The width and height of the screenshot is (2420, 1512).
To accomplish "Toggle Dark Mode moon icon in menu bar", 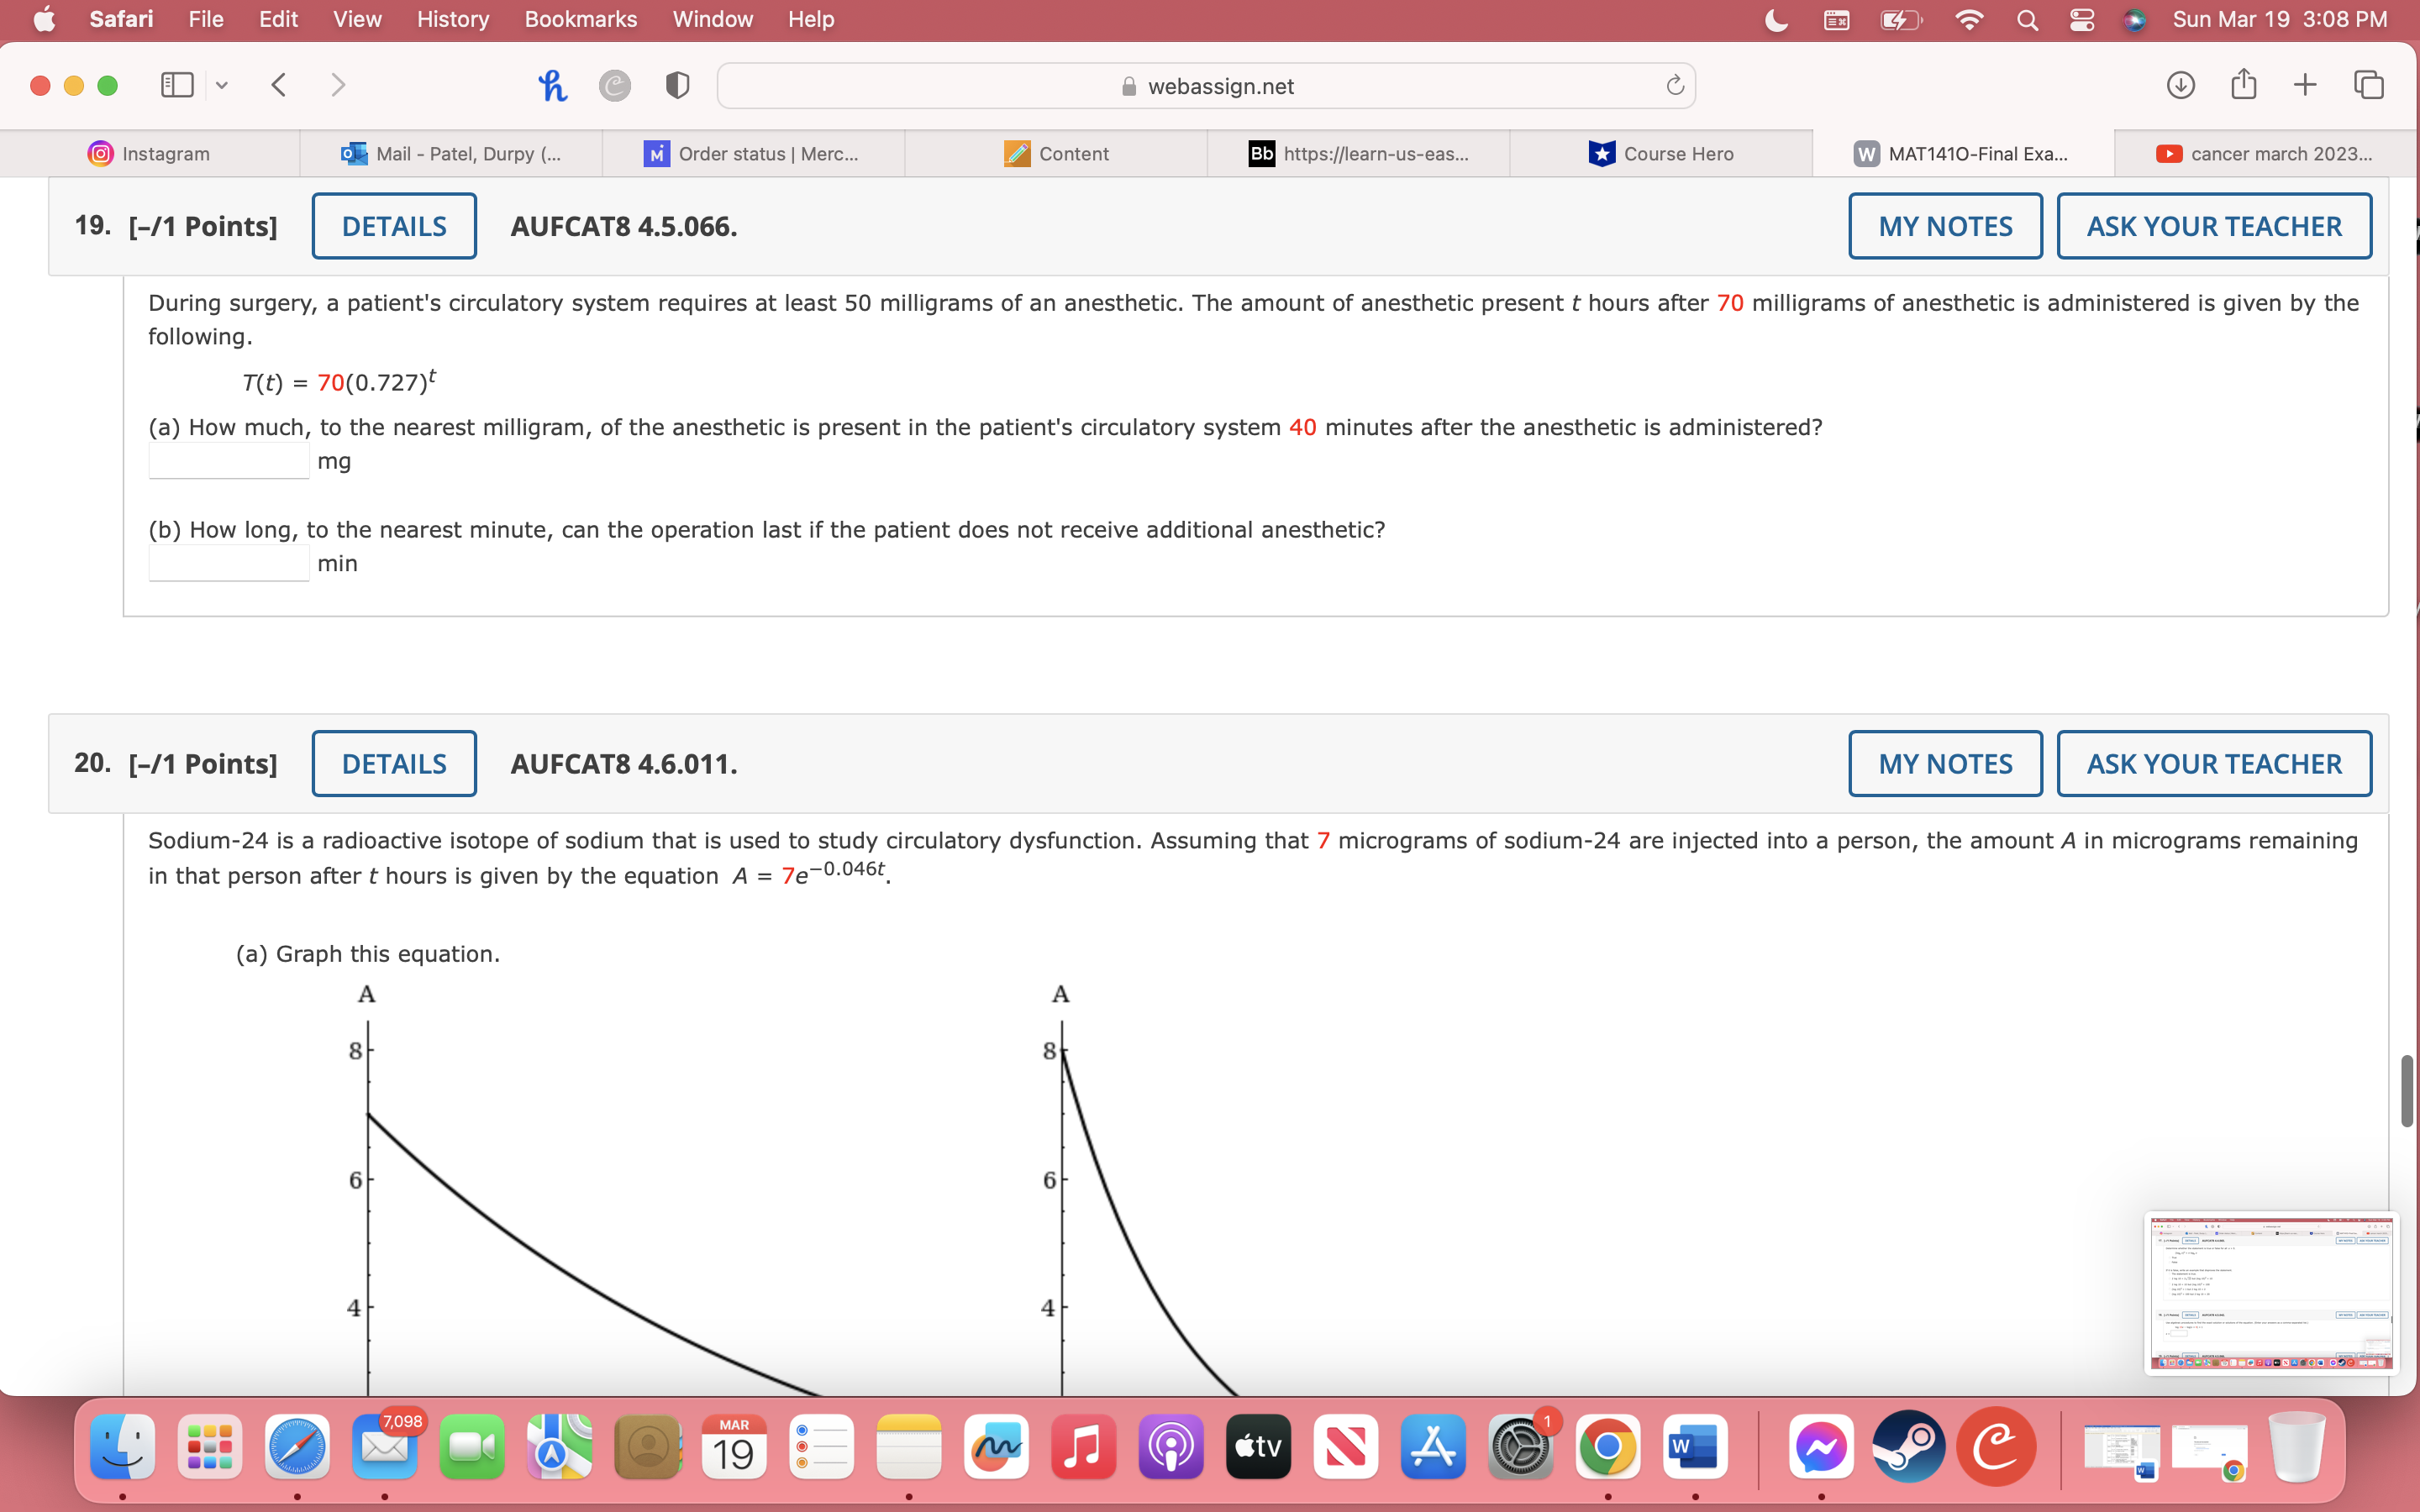I will (1776, 19).
